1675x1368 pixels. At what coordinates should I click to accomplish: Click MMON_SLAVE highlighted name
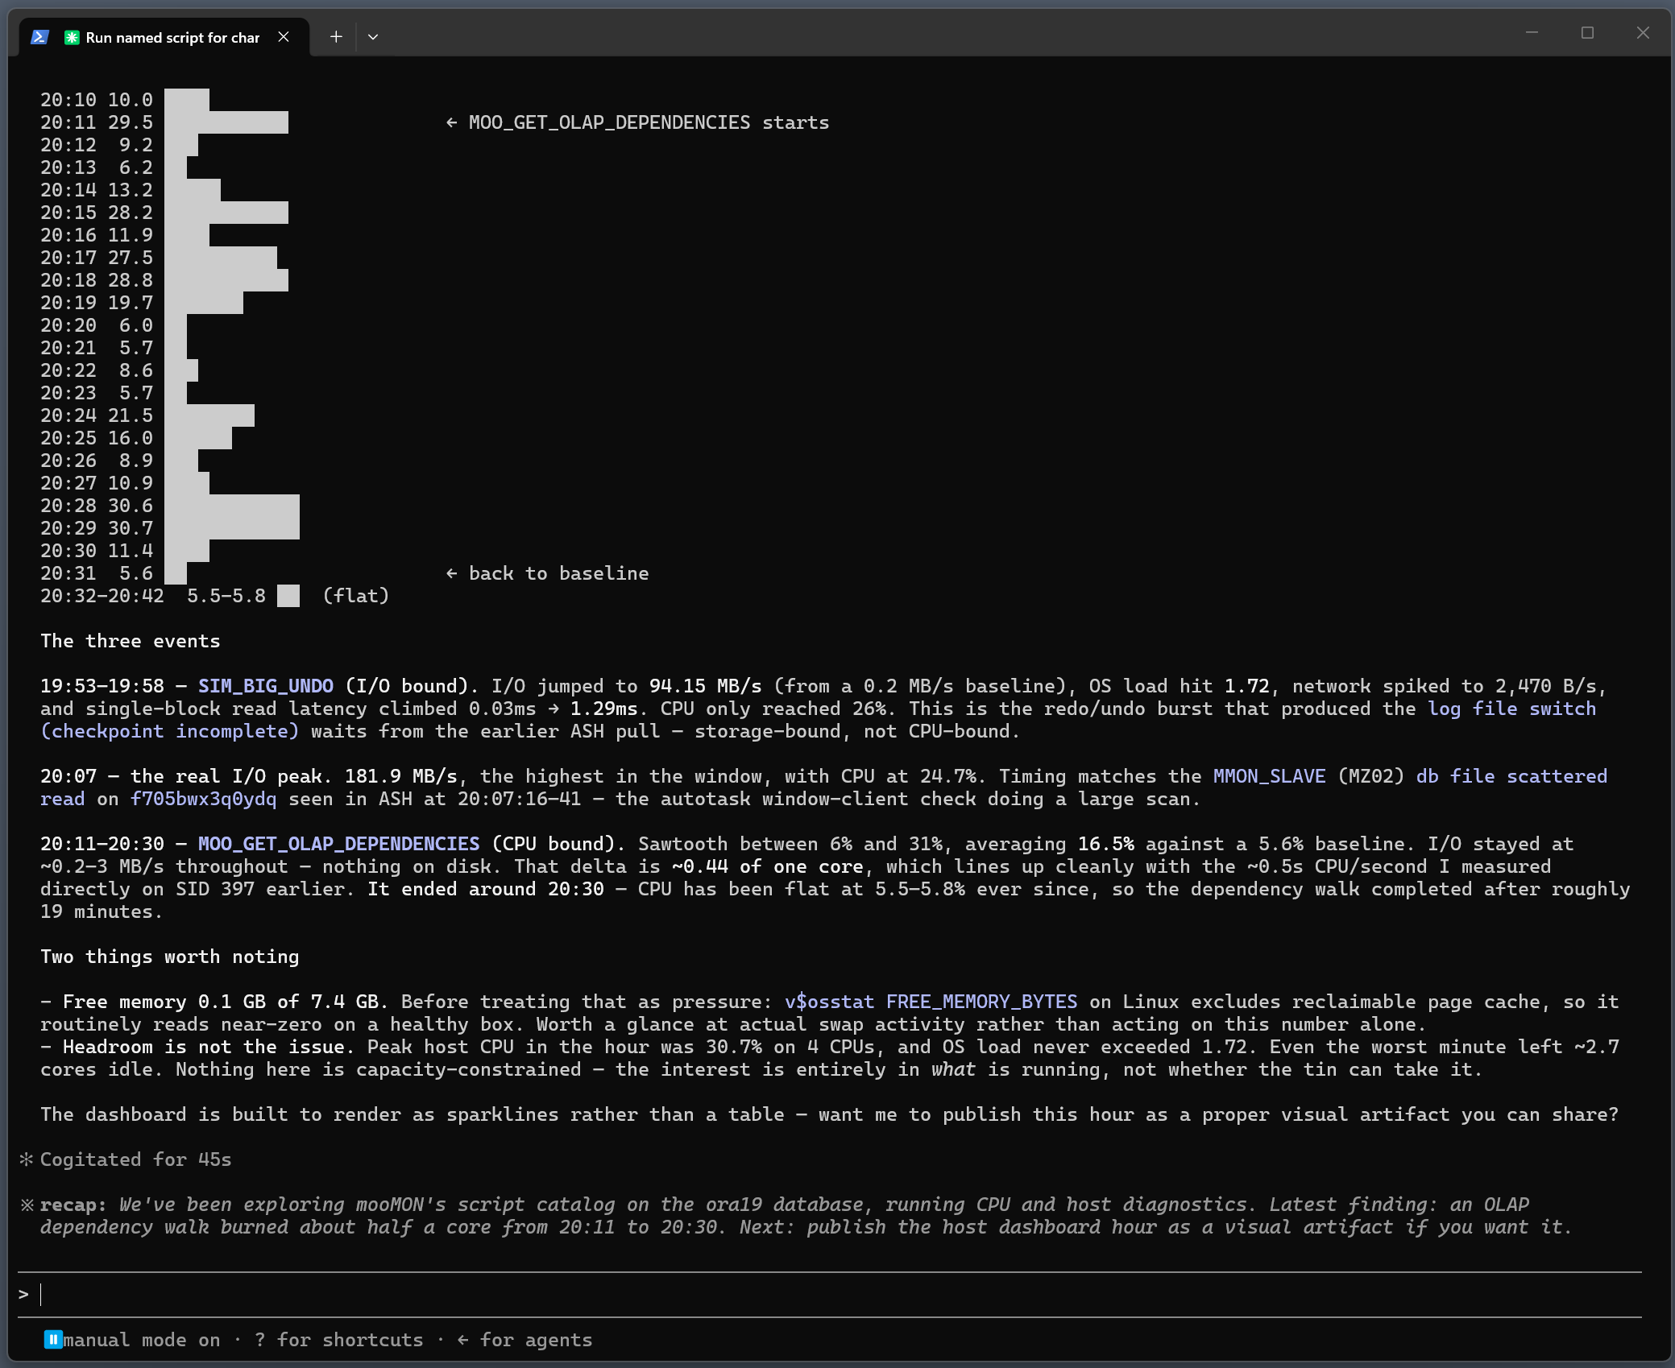coord(1269,776)
